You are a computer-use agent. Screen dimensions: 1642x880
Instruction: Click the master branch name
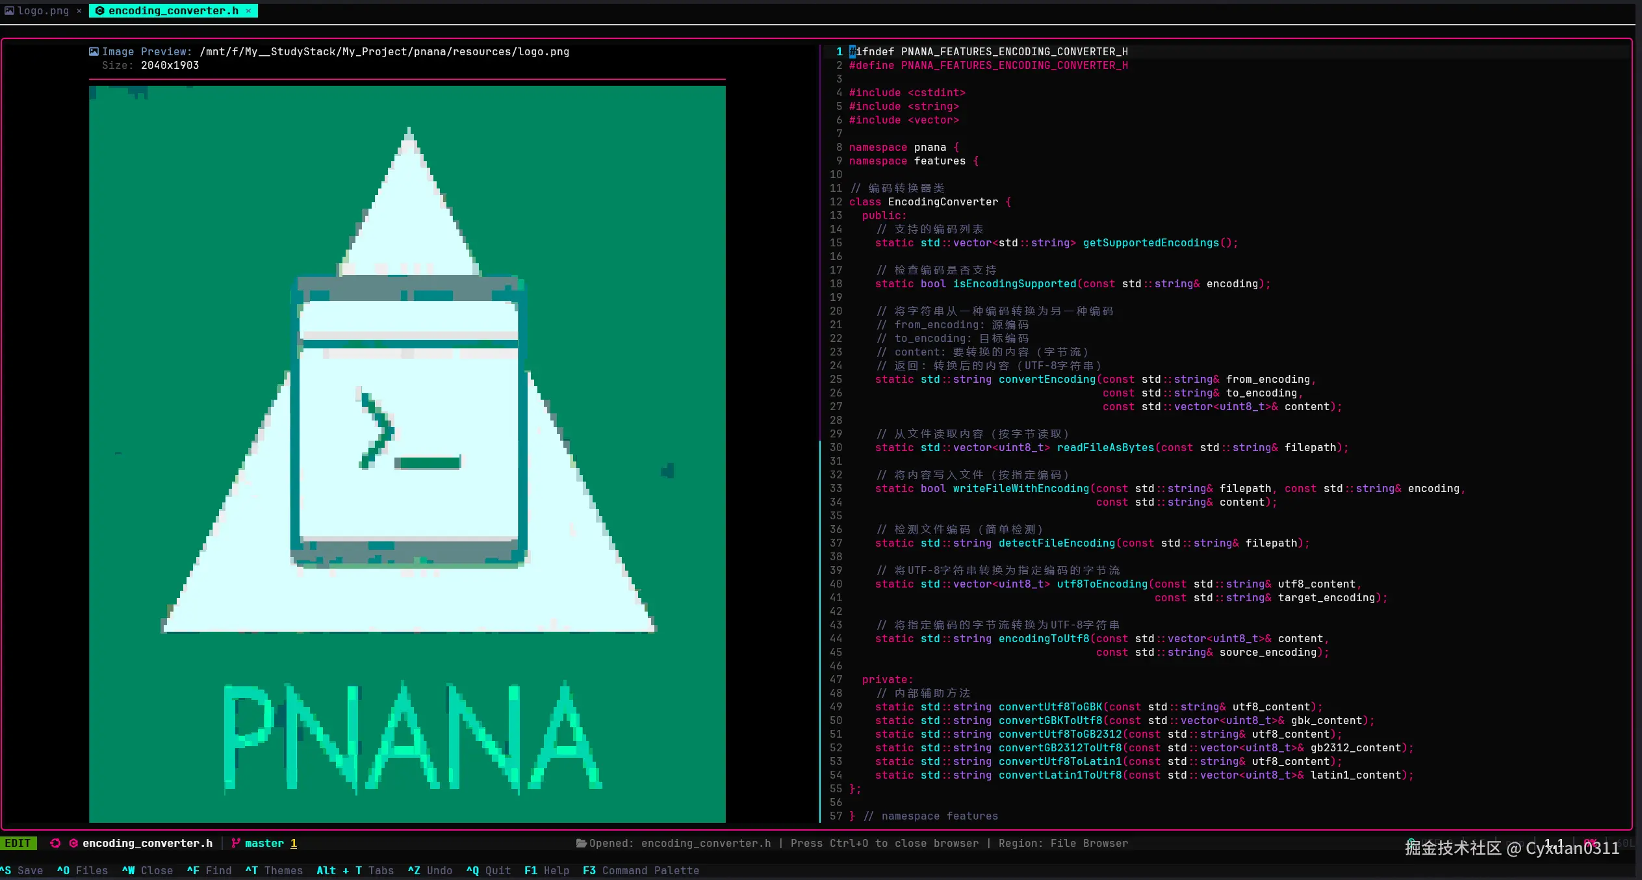[264, 843]
